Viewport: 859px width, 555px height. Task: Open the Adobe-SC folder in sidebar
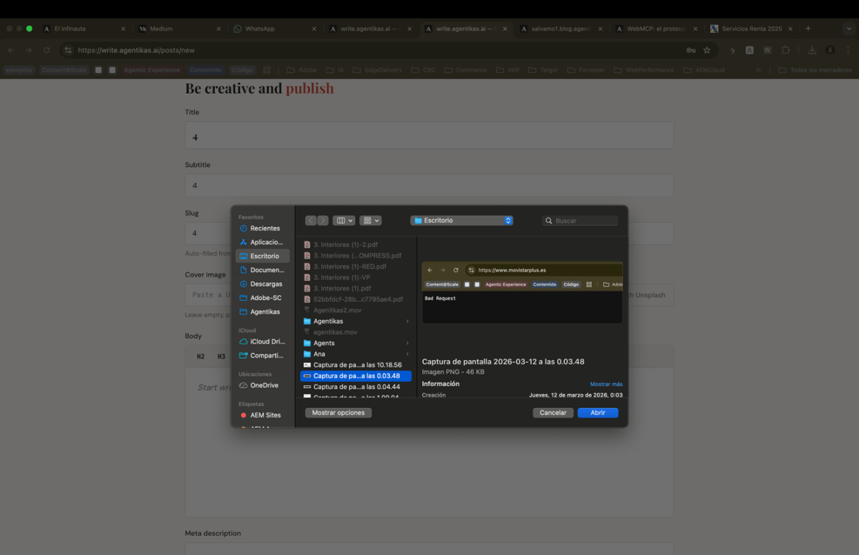click(x=264, y=298)
